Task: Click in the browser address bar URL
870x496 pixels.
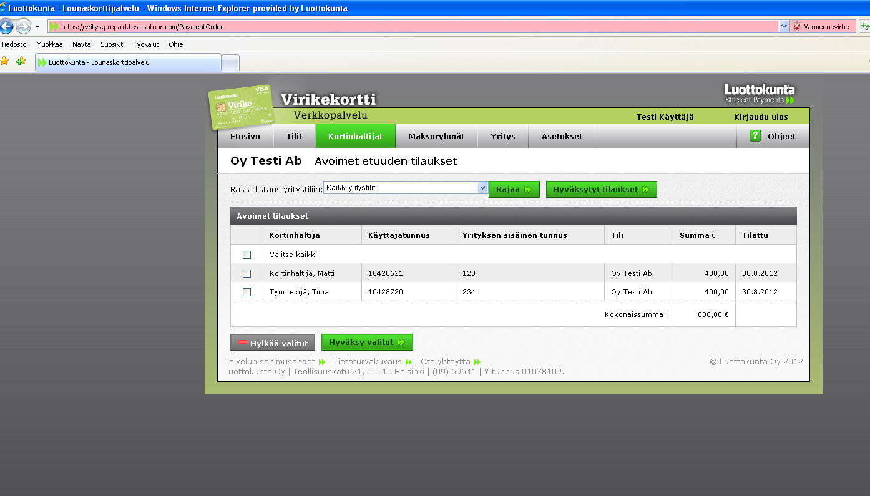Action: pyautogui.click(x=412, y=27)
